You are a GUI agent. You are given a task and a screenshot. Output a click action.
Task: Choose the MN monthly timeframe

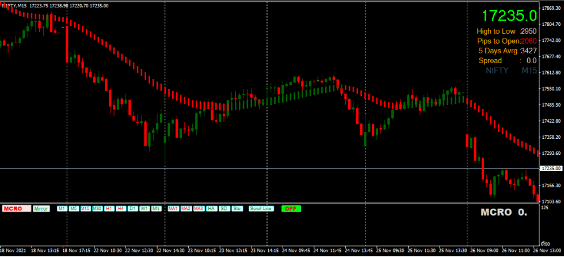click(x=156, y=209)
